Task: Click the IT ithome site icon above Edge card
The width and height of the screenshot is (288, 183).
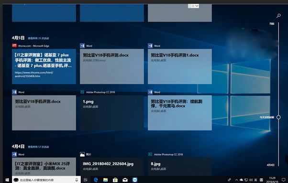Action: (14, 46)
